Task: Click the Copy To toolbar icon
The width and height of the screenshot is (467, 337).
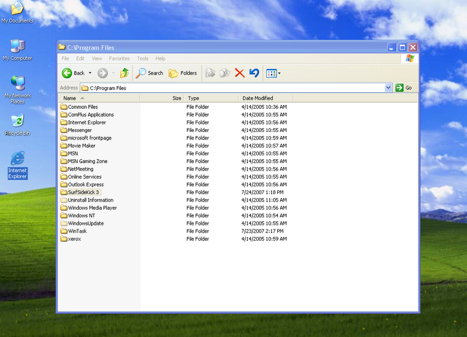Action: [x=225, y=73]
